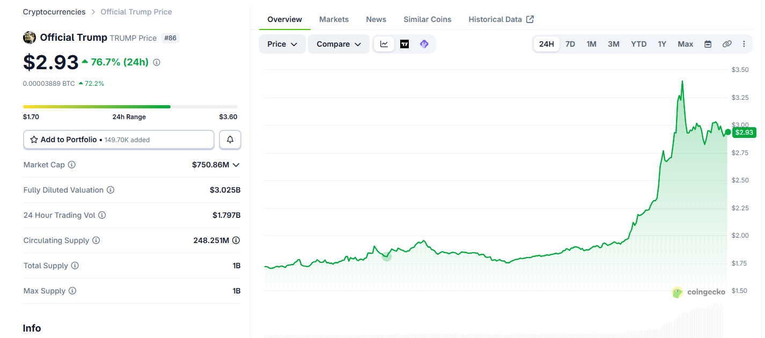Go to Cryptocurrencies breadcrumb link

click(54, 12)
